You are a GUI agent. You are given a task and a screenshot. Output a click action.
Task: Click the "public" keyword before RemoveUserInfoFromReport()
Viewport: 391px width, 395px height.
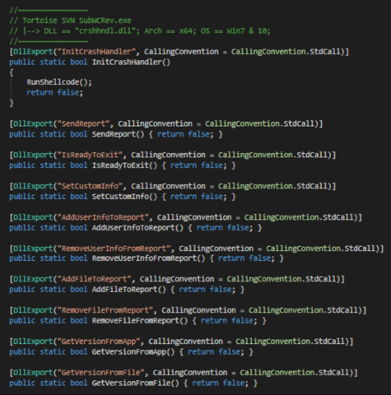click(22, 258)
